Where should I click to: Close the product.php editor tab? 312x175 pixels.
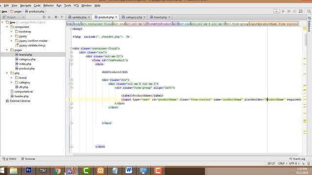click(116, 17)
